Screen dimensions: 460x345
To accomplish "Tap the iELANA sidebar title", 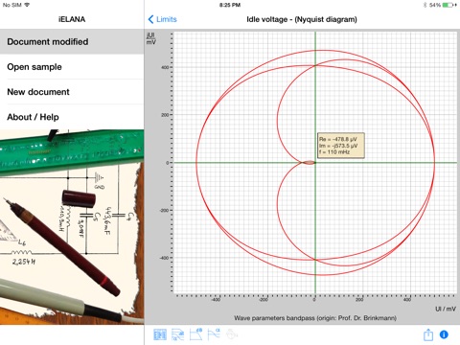I will coord(72,19).
